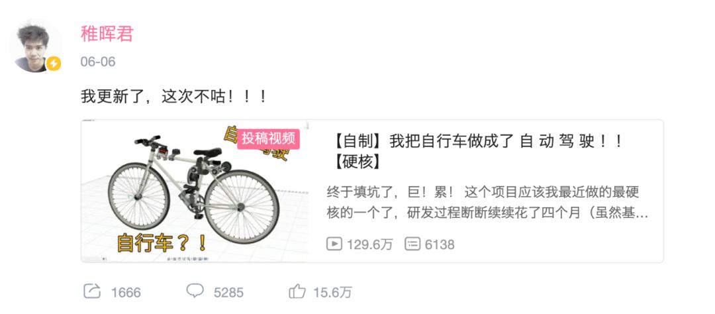Click the share/forward arrow icon
The image size is (715, 314).
tap(92, 291)
